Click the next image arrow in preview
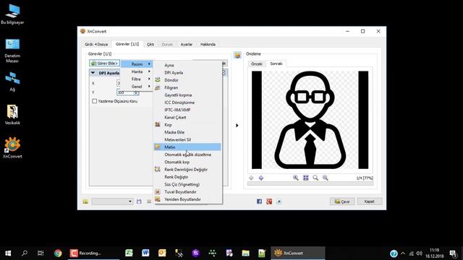The width and height of the screenshot is (463, 260). tap(261, 178)
